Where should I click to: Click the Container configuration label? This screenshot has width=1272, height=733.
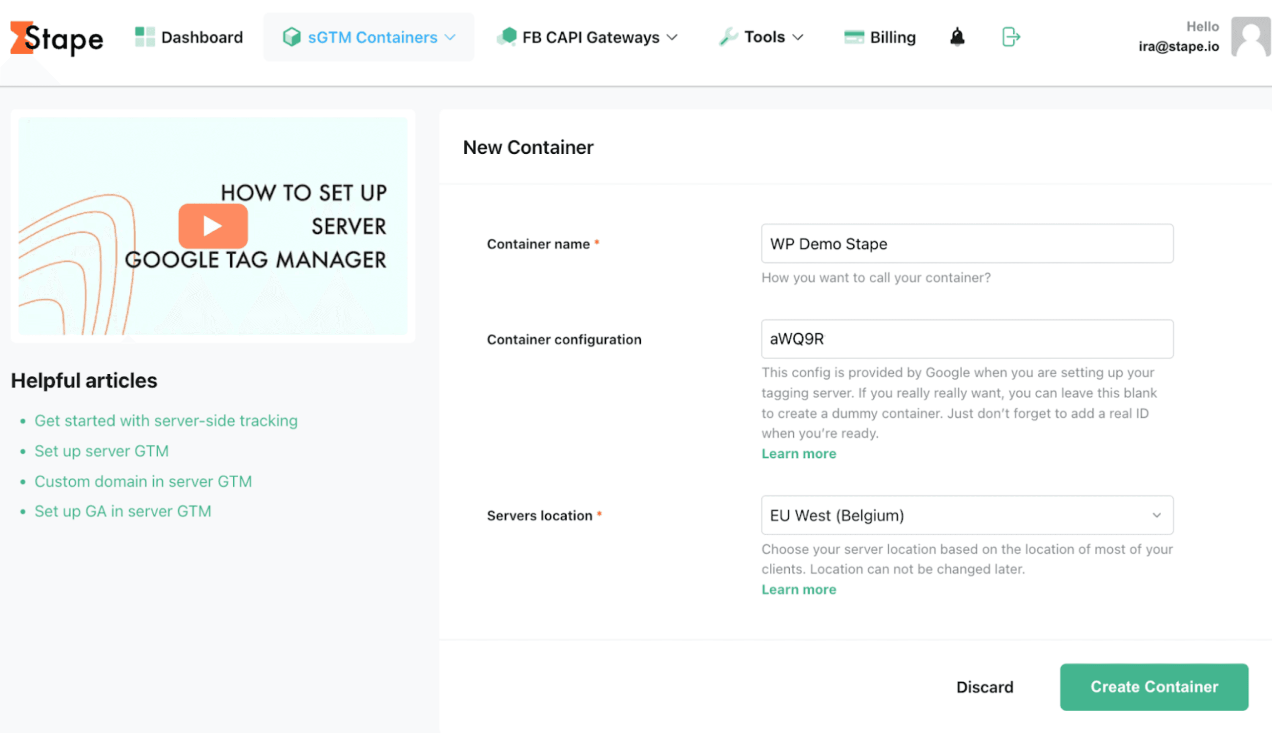pos(564,340)
